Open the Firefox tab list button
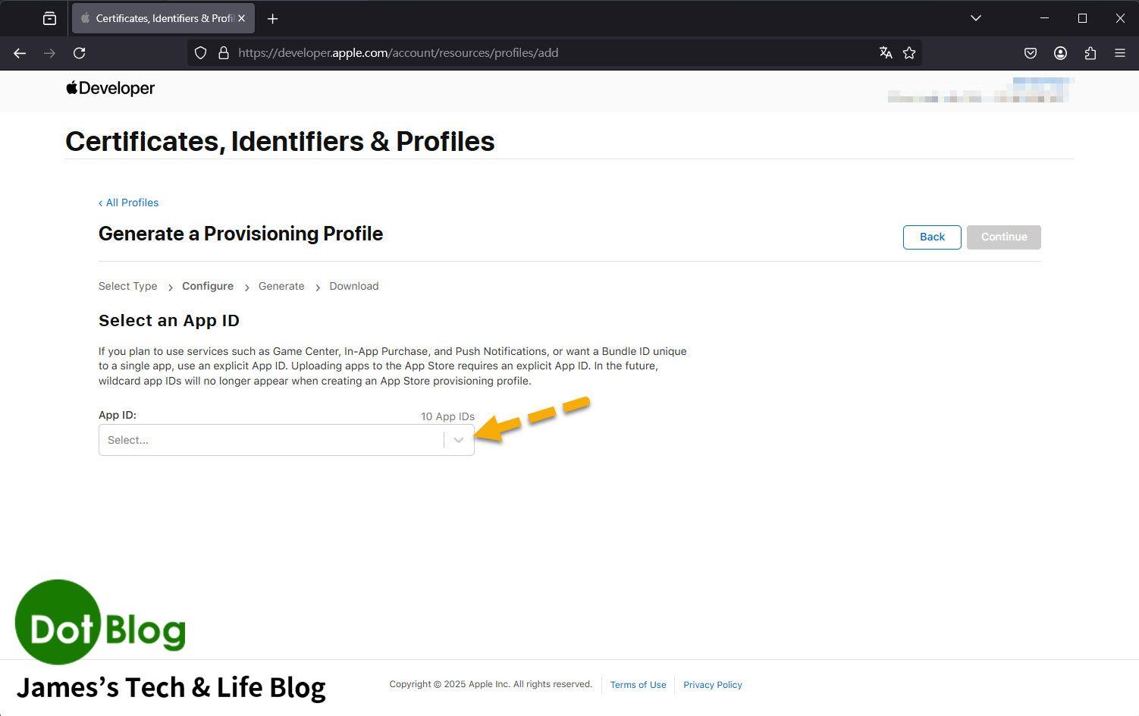Viewport: 1139px width, 716px height. pos(49,18)
